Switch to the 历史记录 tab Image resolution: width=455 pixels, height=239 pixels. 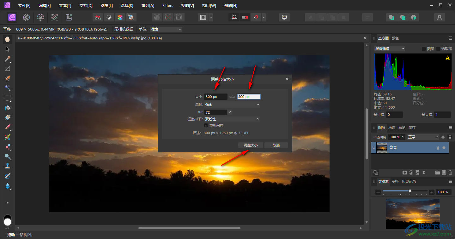[409, 182]
